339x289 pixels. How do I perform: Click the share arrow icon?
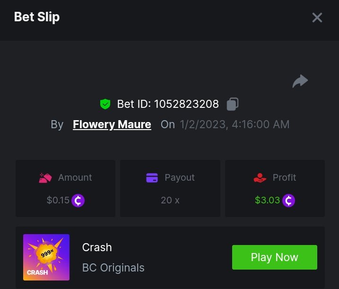pos(300,81)
